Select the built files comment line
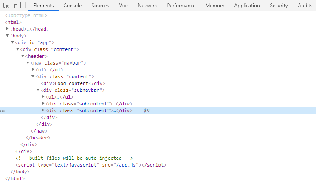316x195 pixels. point(74,158)
